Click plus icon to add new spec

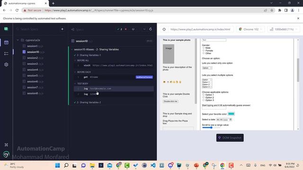[62, 29]
